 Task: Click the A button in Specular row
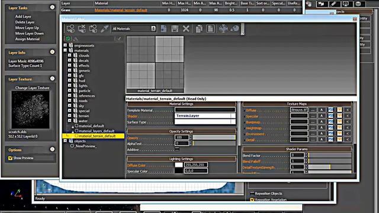coord(322,116)
